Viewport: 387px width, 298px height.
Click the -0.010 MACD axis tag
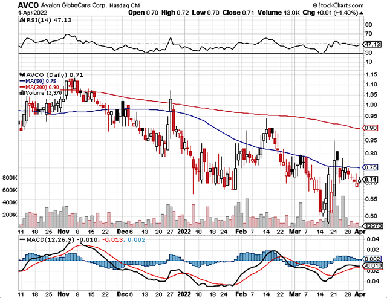click(x=372, y=266)
